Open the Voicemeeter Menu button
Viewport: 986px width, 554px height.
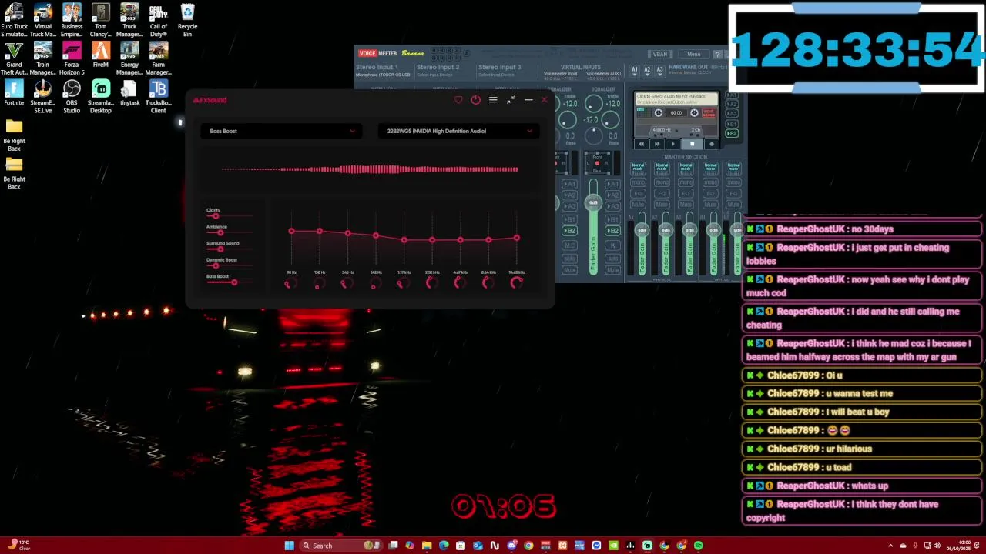[x=694, y=55]
